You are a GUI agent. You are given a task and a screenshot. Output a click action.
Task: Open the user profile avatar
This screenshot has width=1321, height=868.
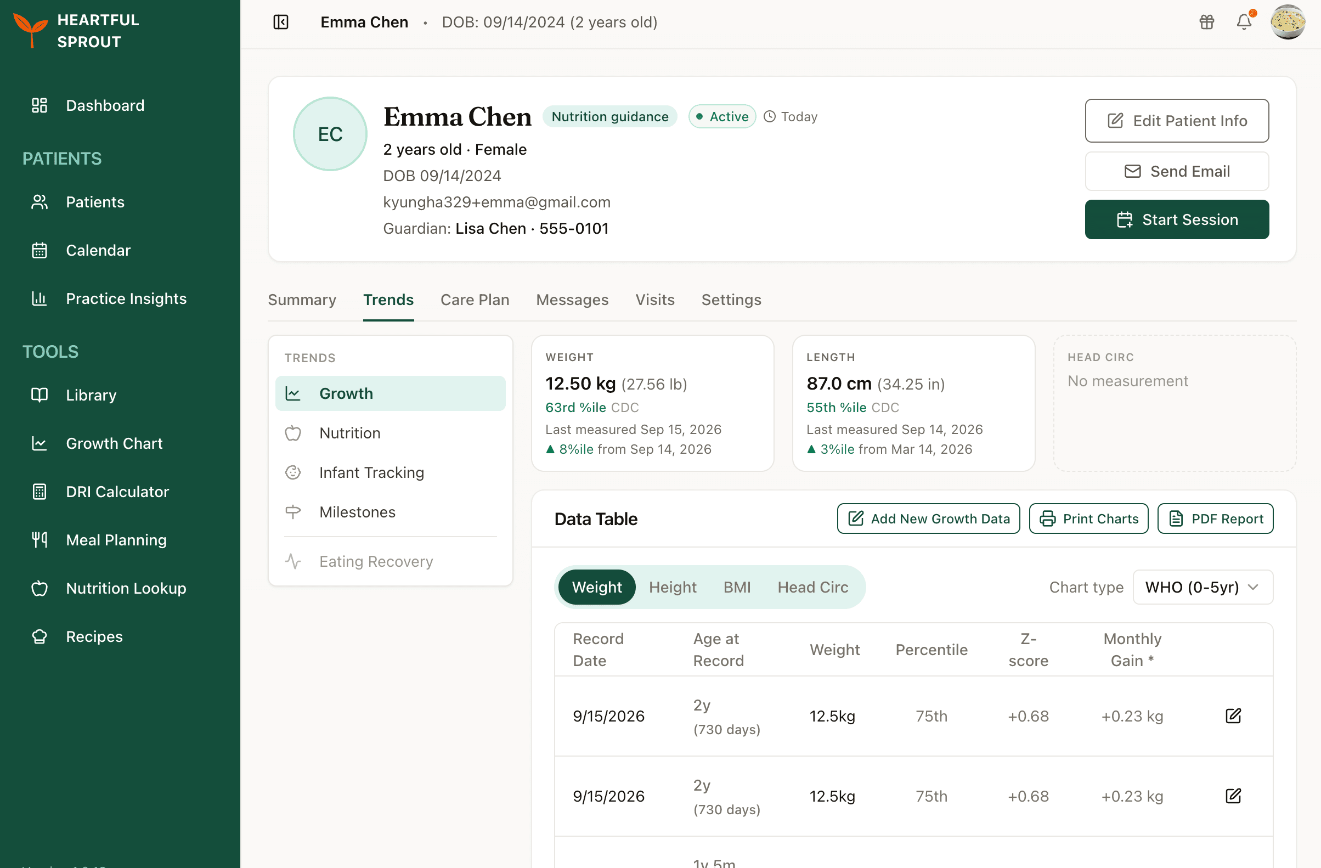click(x=1288, y=22)
